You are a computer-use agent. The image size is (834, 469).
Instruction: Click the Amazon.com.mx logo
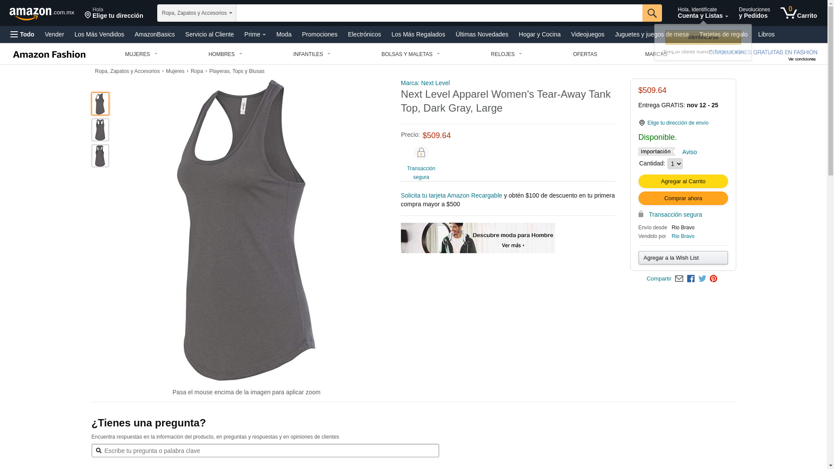[42, 13]
